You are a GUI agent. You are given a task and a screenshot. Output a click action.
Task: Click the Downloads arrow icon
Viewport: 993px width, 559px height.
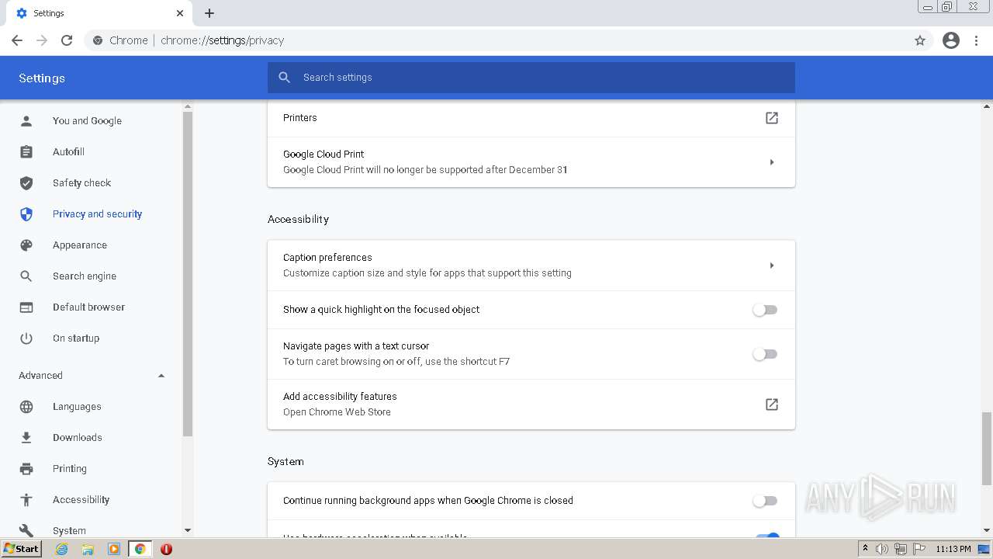click(x=26, y=437)
